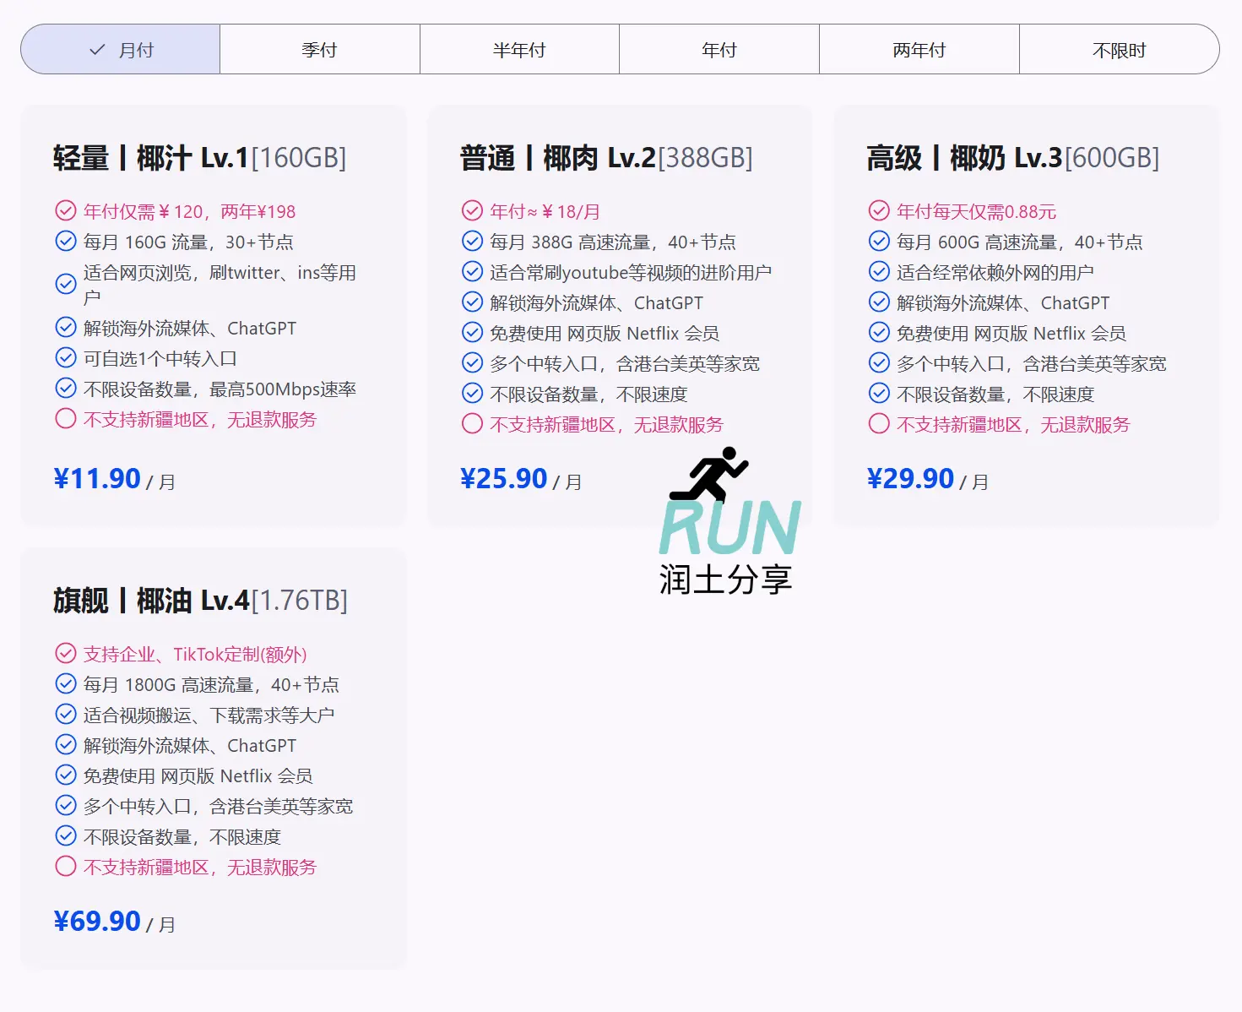This screenshot has width=1242, height=1012.
Task: Click the checkmark icon before 不限设备数量 in Lv.4 card
Action: [67, 835]
